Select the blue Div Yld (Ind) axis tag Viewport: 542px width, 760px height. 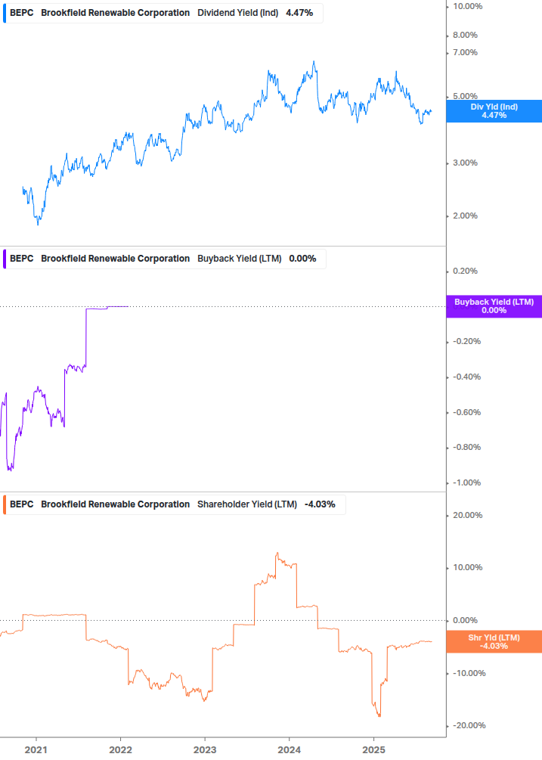[x=494, y=111]
